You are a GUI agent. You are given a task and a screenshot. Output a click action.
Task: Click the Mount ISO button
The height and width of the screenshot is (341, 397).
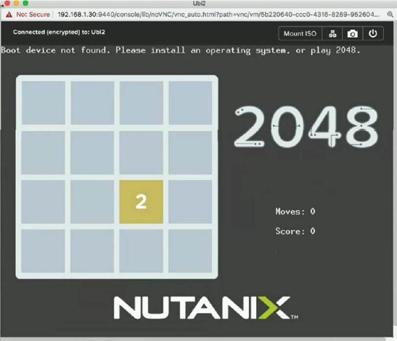(x=300, y=34)
